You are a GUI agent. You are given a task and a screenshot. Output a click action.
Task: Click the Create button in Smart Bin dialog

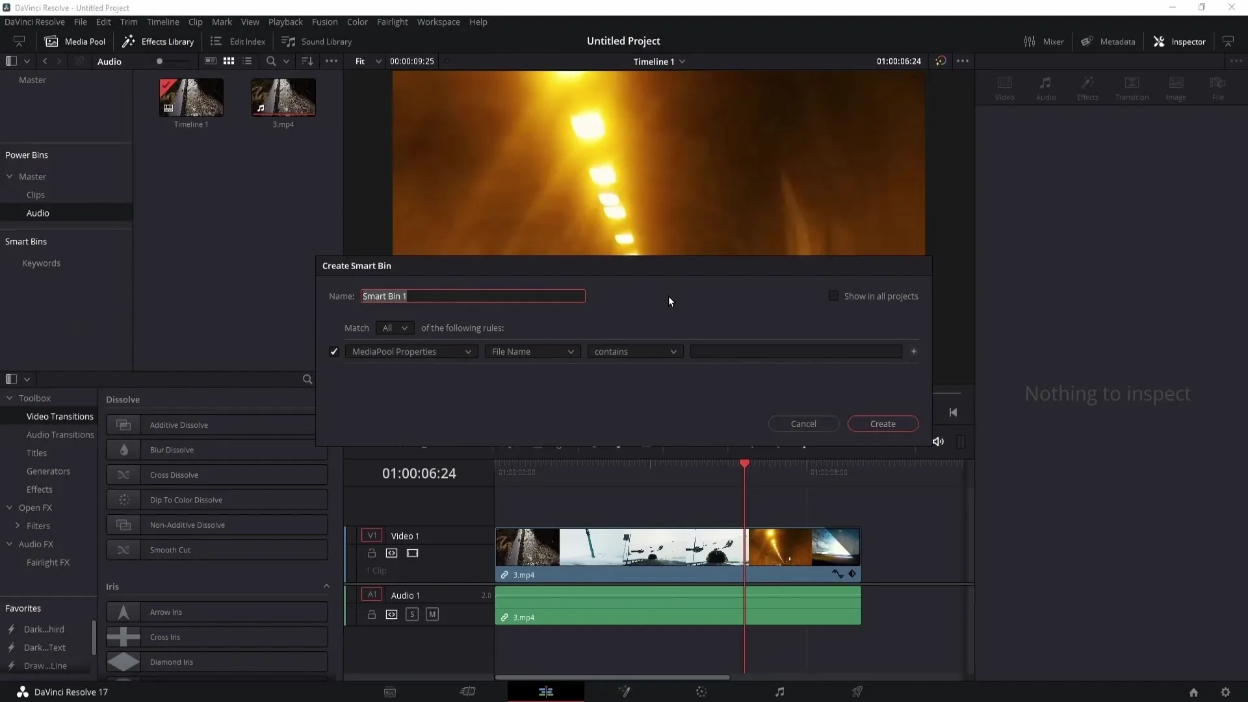(x=883, y=423)
